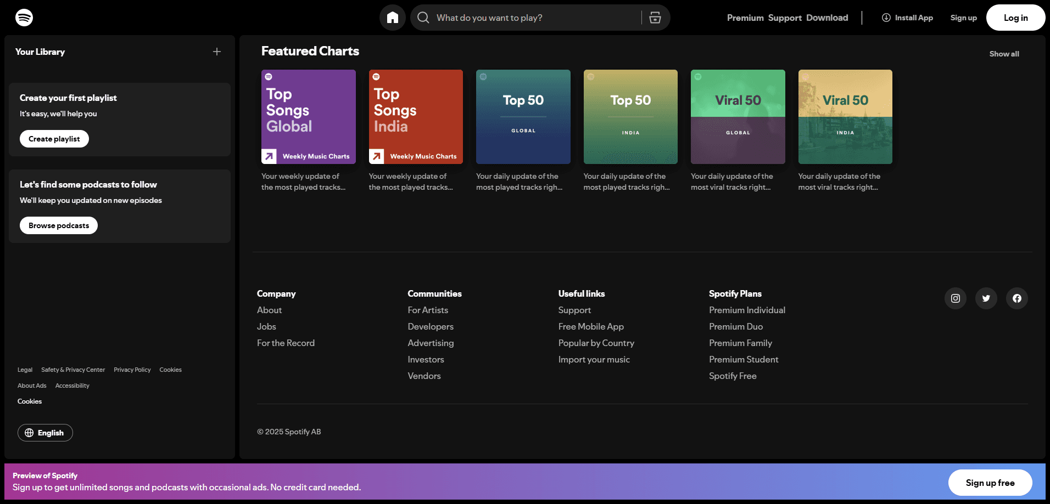This screenshot has height=504, width=1050.
Task: Open Safety & Privacy Center link
Action: coord(73,370)
